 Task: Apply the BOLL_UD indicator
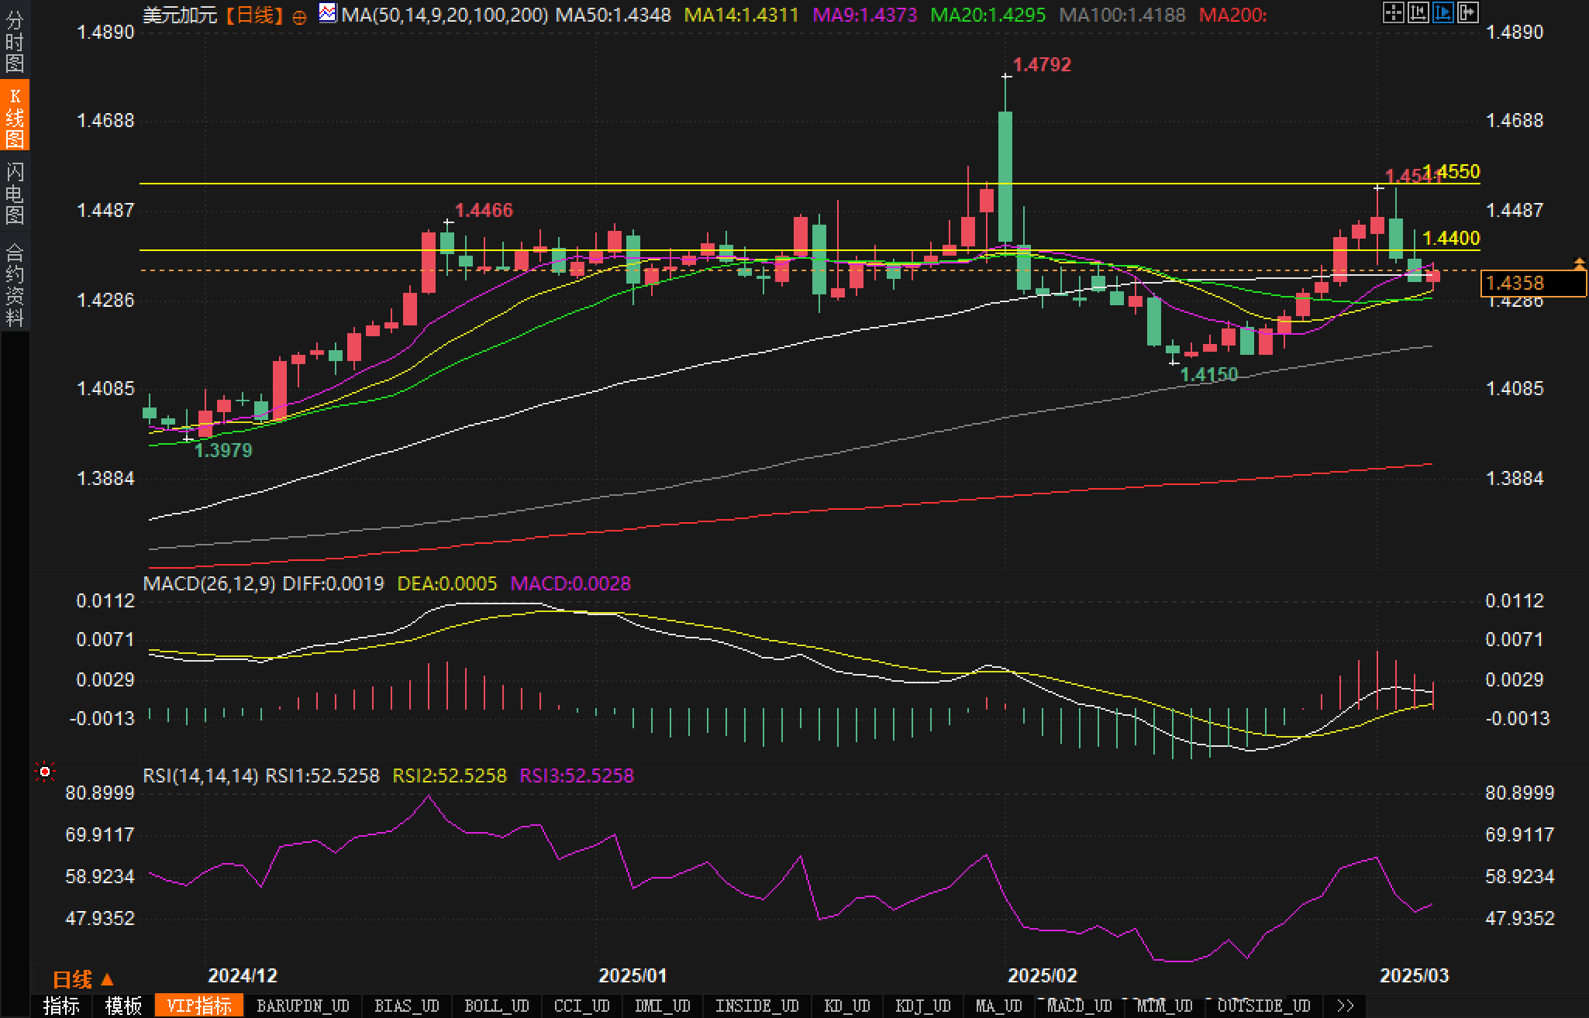pyautogui.click(x=496, y=1006)
